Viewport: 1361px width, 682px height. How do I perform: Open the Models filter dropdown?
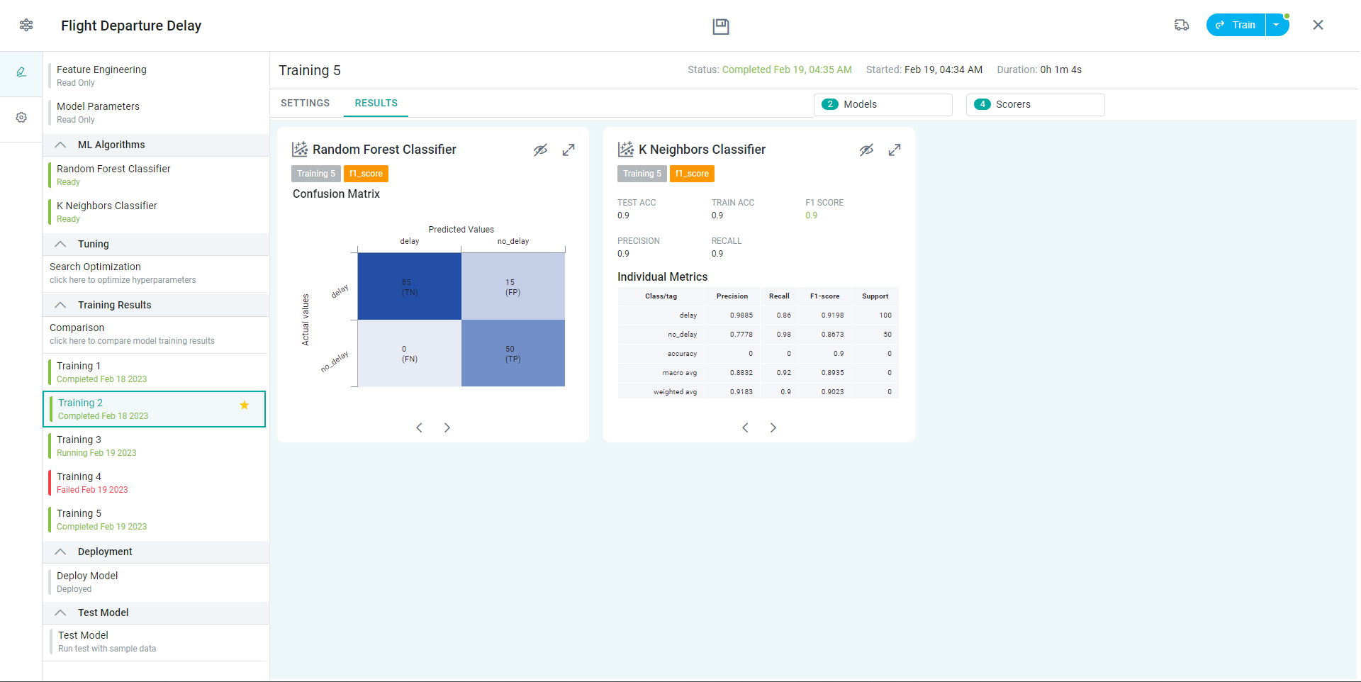click(883, 104)
